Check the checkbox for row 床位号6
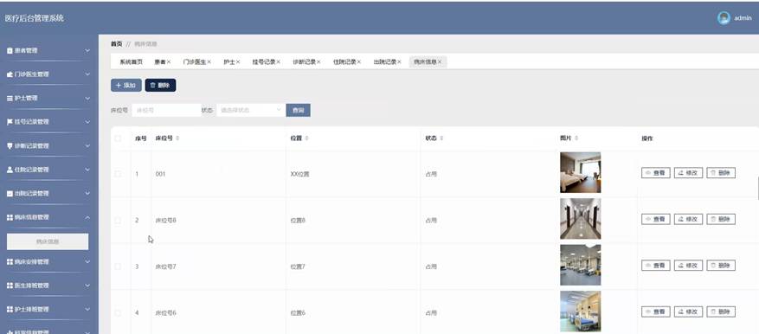 tap(118, 313)
